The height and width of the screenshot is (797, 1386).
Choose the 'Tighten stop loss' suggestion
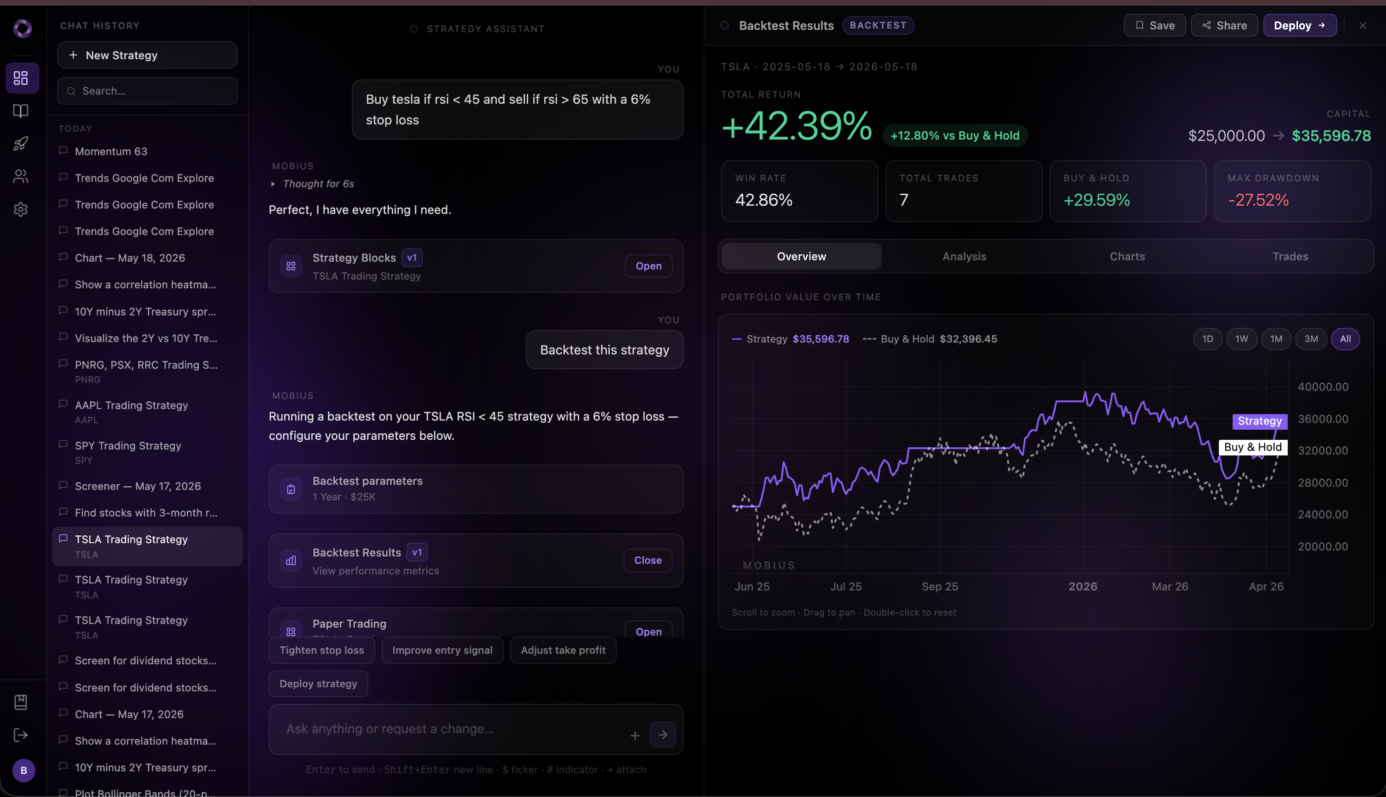(x=321, y=650)
